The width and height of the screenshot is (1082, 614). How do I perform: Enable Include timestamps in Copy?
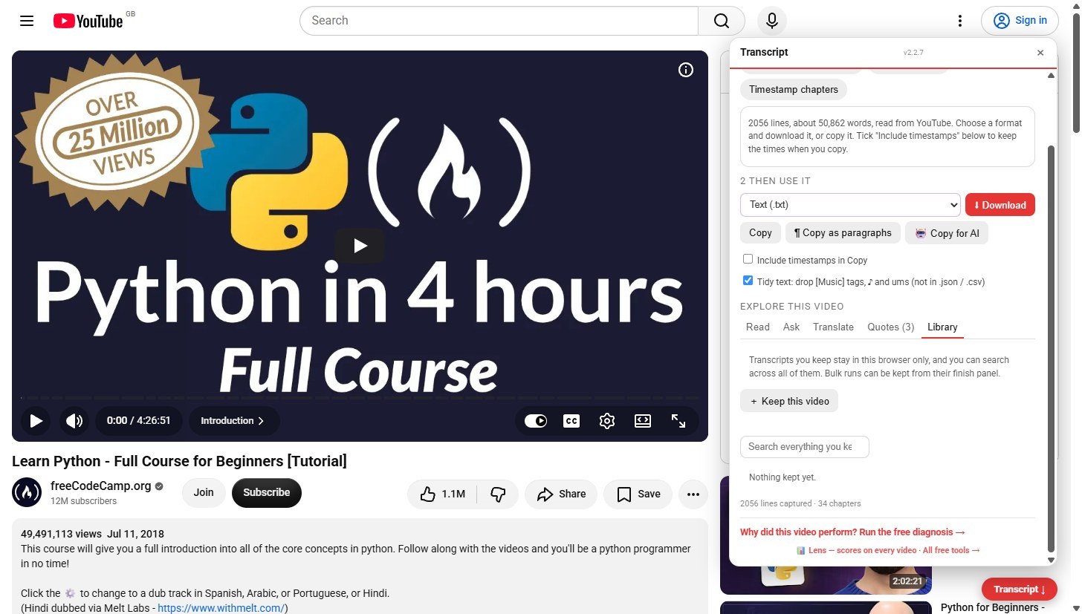748,259
